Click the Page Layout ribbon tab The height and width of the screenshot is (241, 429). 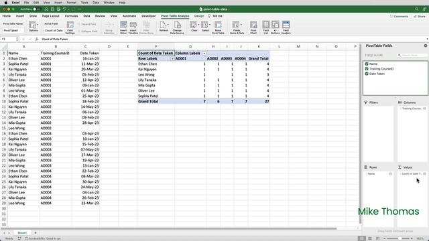pyautogui.click(x=51, y=16)
